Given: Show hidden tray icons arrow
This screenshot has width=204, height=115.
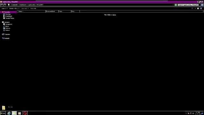Looking at the screenshot, I should pyautogui.click(x=186, y=113).
